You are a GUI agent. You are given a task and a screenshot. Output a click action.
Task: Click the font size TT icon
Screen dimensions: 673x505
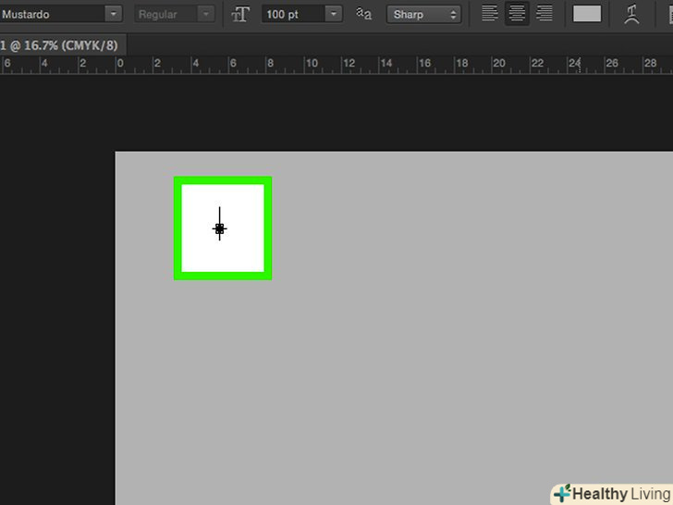[240, 14]
